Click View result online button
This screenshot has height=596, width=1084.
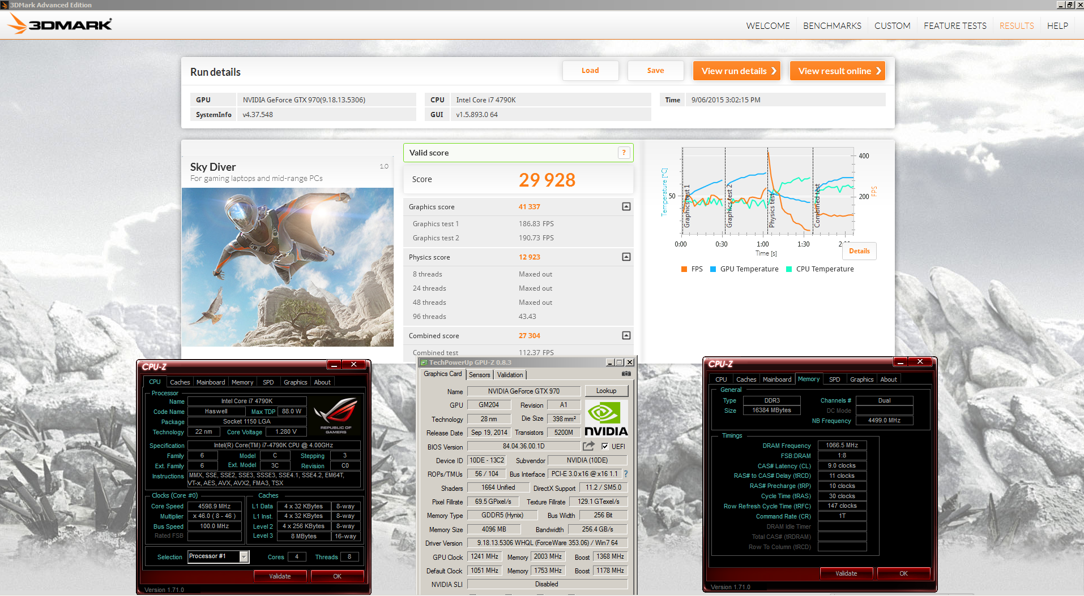click(837, 71)
